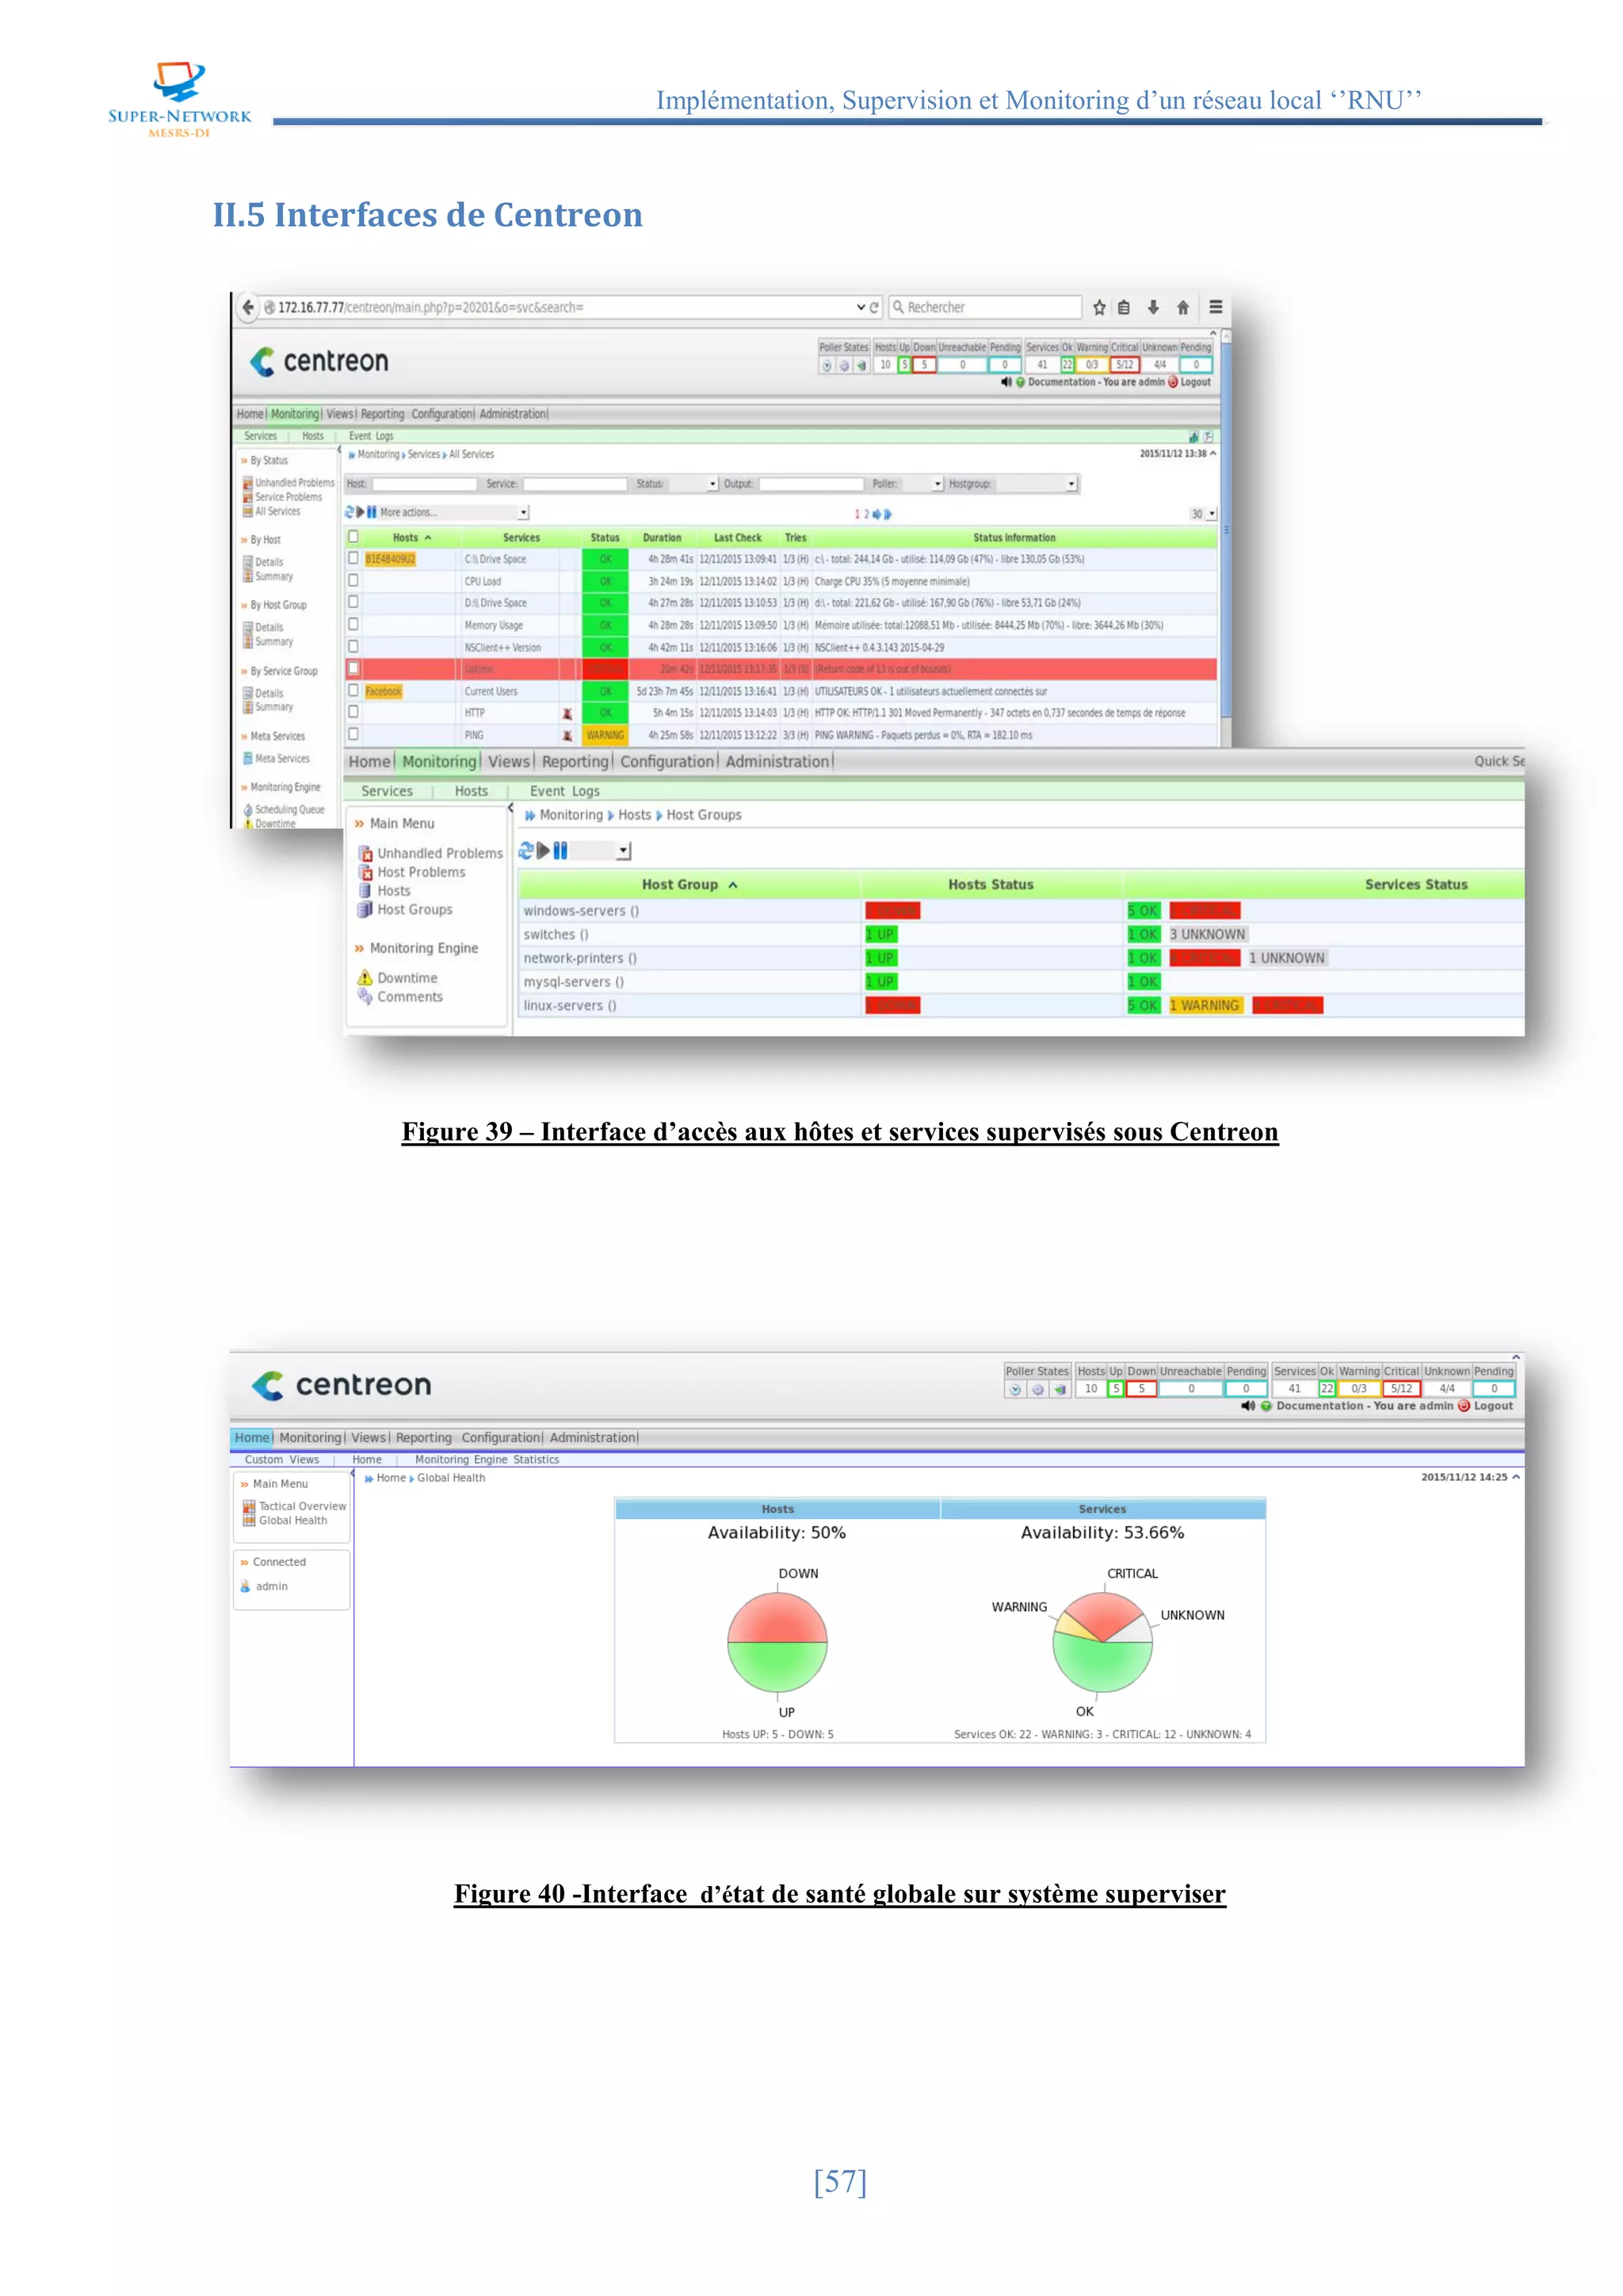This screenshot has width=1623, height=2296.
Task: Check the box for the CPU Load row
Action: 353,581
